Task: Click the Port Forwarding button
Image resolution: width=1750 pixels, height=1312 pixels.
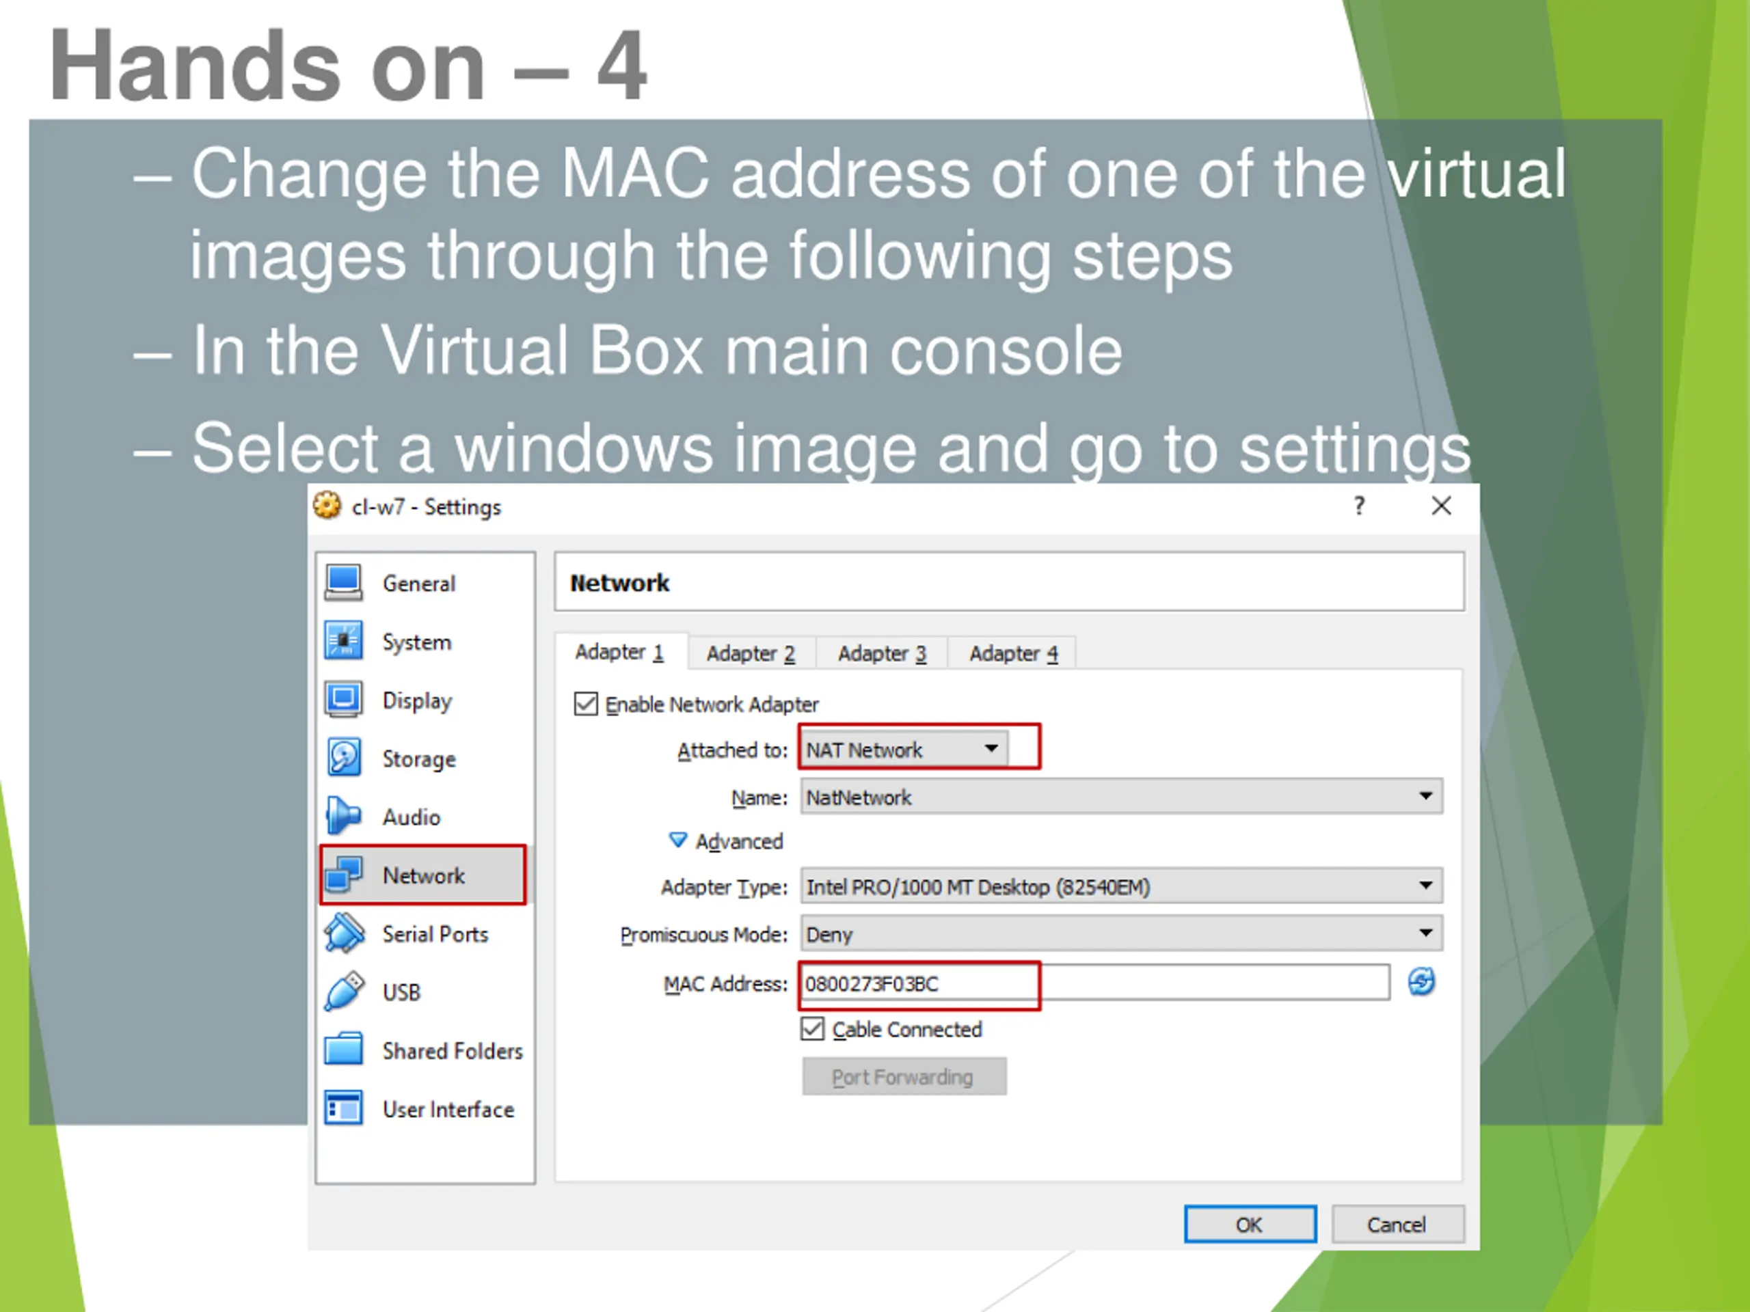Action: point(904,1076)
